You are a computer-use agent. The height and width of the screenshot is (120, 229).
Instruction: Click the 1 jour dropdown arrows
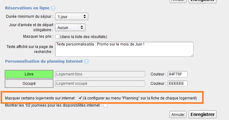pos(84,17)
